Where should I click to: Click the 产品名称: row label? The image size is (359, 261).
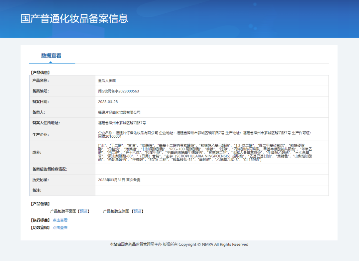41,80
